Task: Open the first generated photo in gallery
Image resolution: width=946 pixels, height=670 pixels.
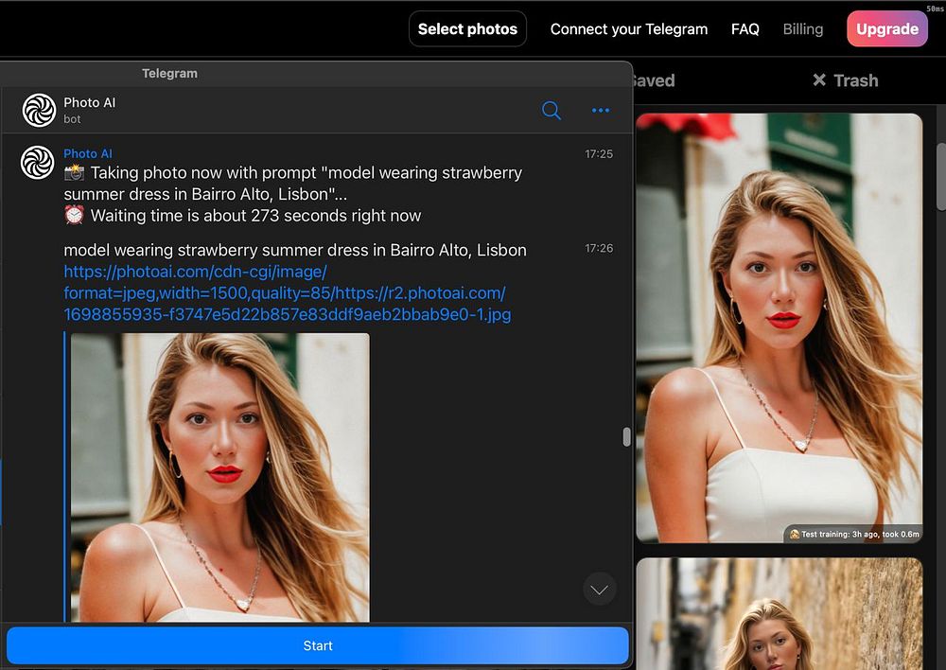Action: coord(779,326)
